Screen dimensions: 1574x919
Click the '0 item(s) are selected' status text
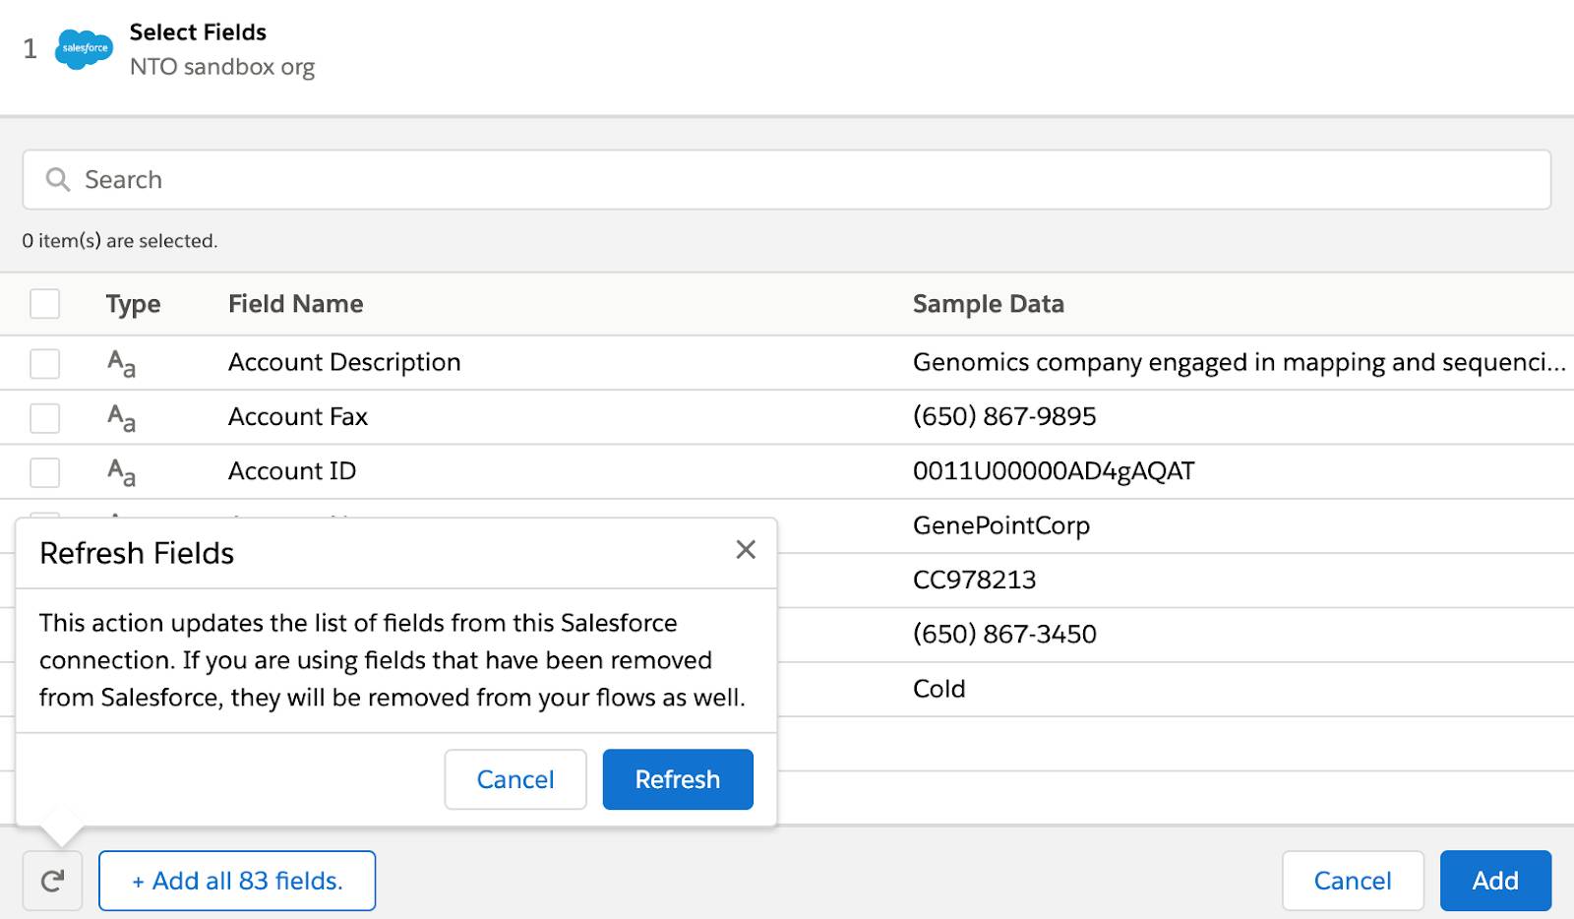click(x=120, y=240)
